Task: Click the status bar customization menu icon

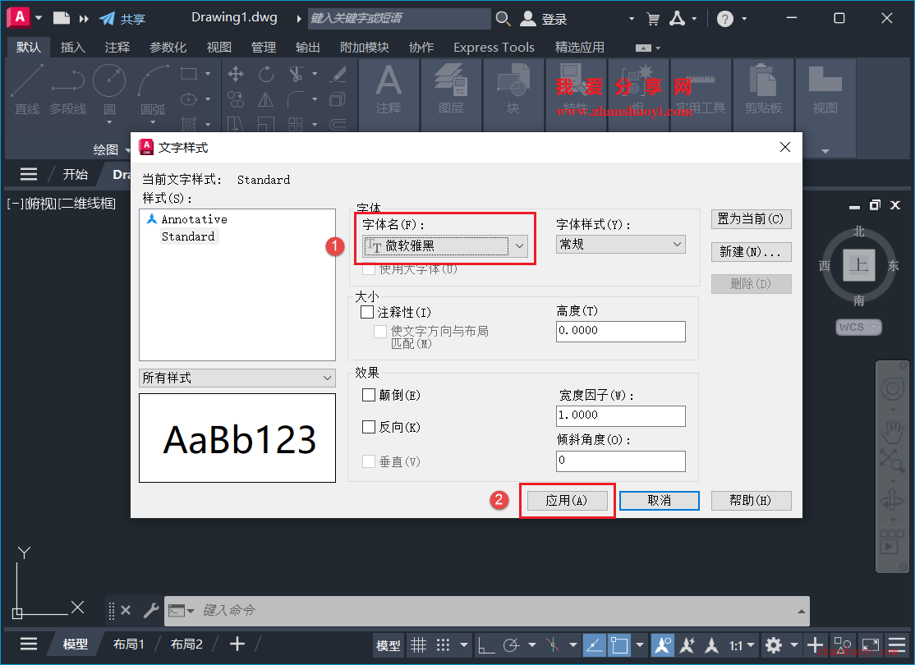Action: pyautogui.click(x=897, y=645)
